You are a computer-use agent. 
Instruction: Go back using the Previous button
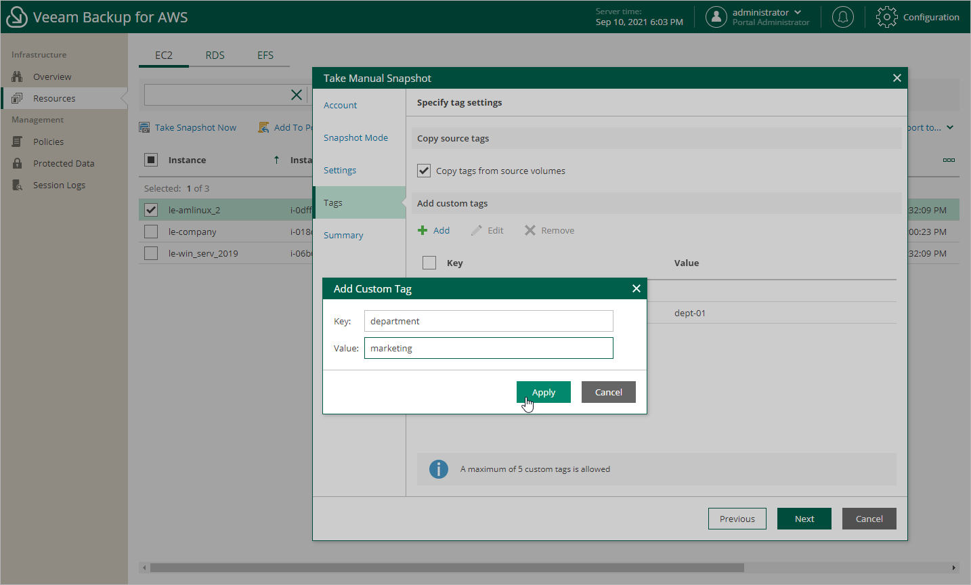click(x=737, y=519)
